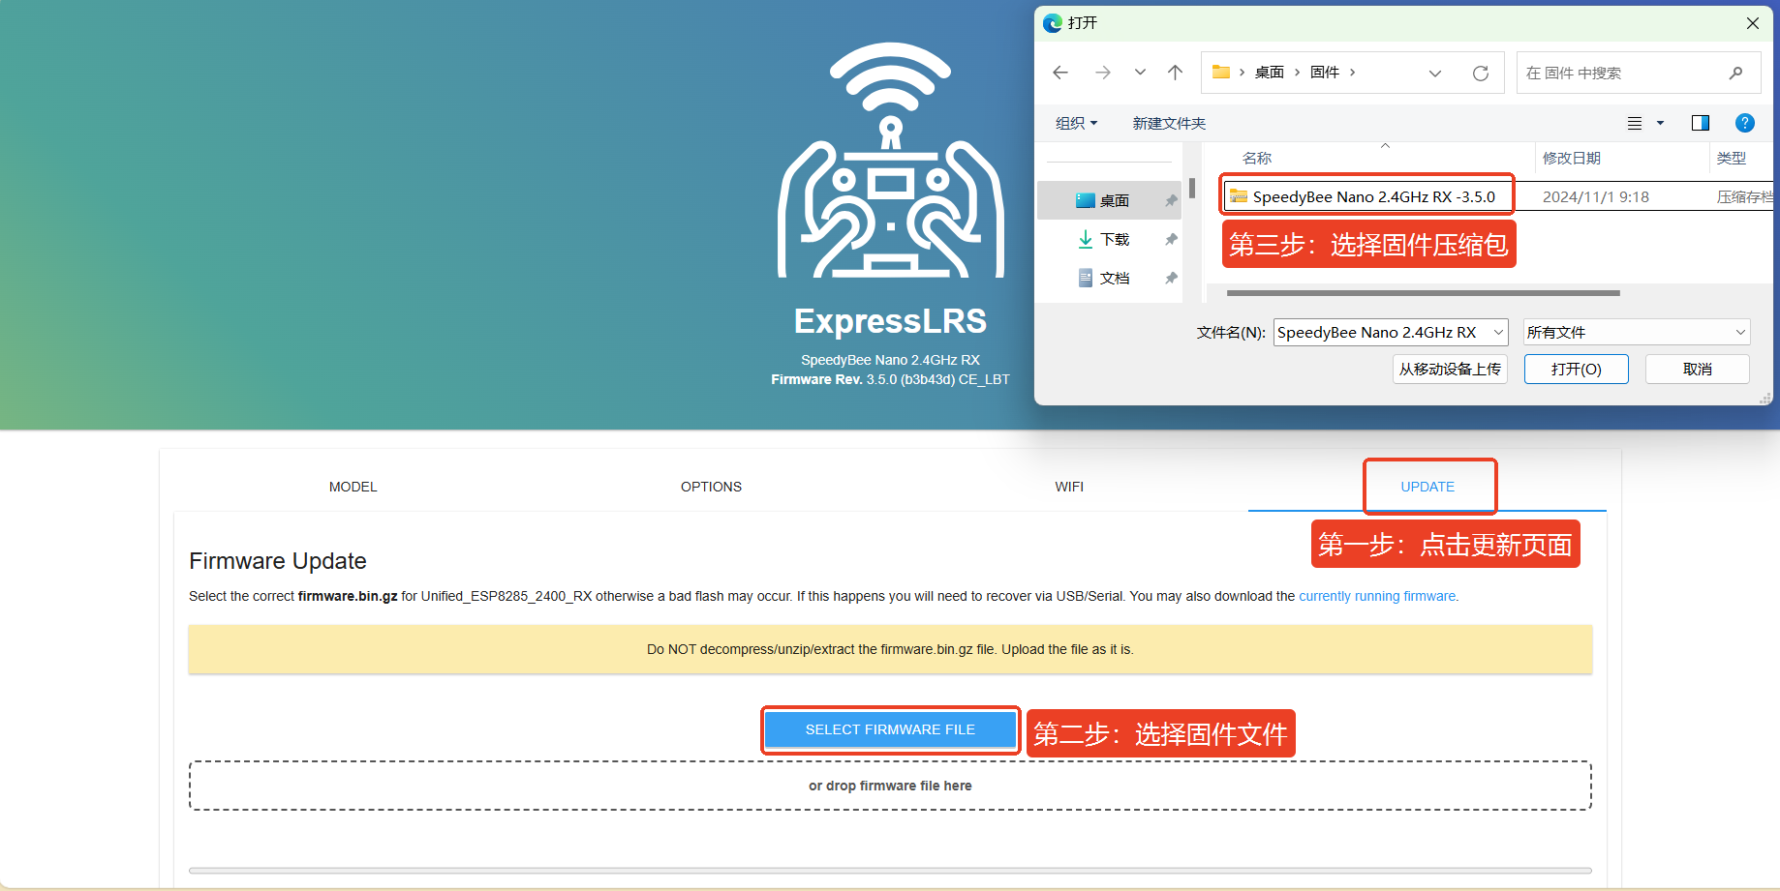This screenshot has height=891, width=1780.
Task: Expand the filename combo box dropdown
Action: (x=1498, y=332)
